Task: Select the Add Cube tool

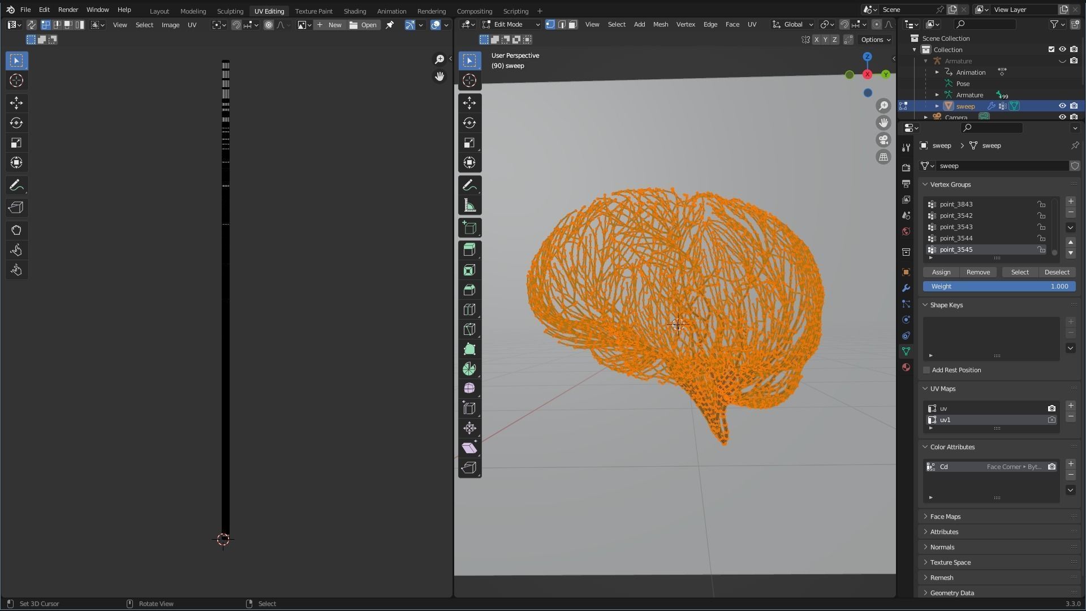Action: click(x=469, y=228)
